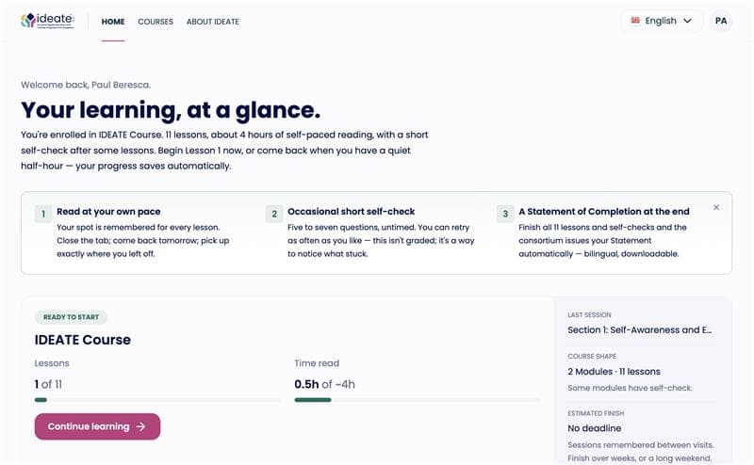Screen dimensions: 754x465
Task: Click the ideate logo icon
Action: tap(28, 20)
